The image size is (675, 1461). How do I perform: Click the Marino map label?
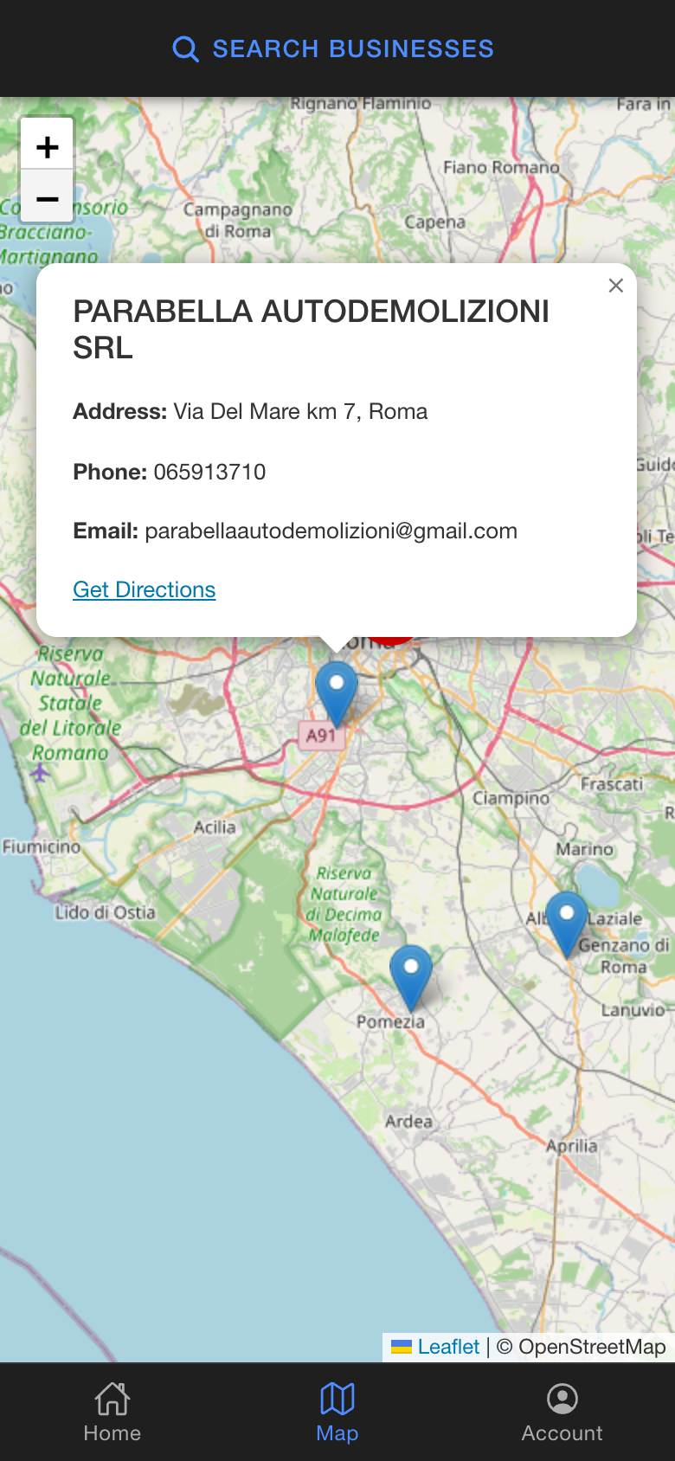pyautogui.click(x=585, y=849)
